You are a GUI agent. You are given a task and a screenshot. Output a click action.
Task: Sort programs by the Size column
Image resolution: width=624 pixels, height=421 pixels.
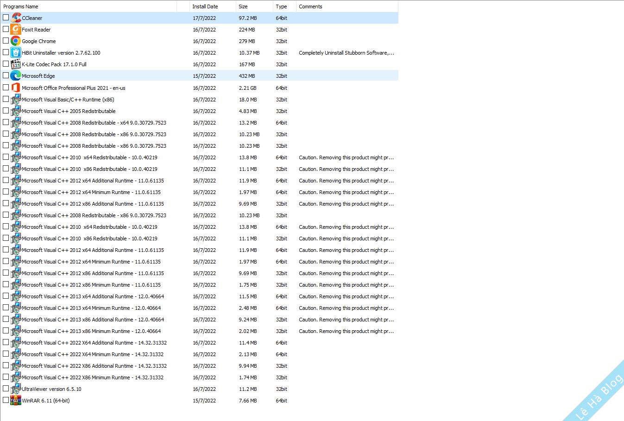(x=243, y=6)
